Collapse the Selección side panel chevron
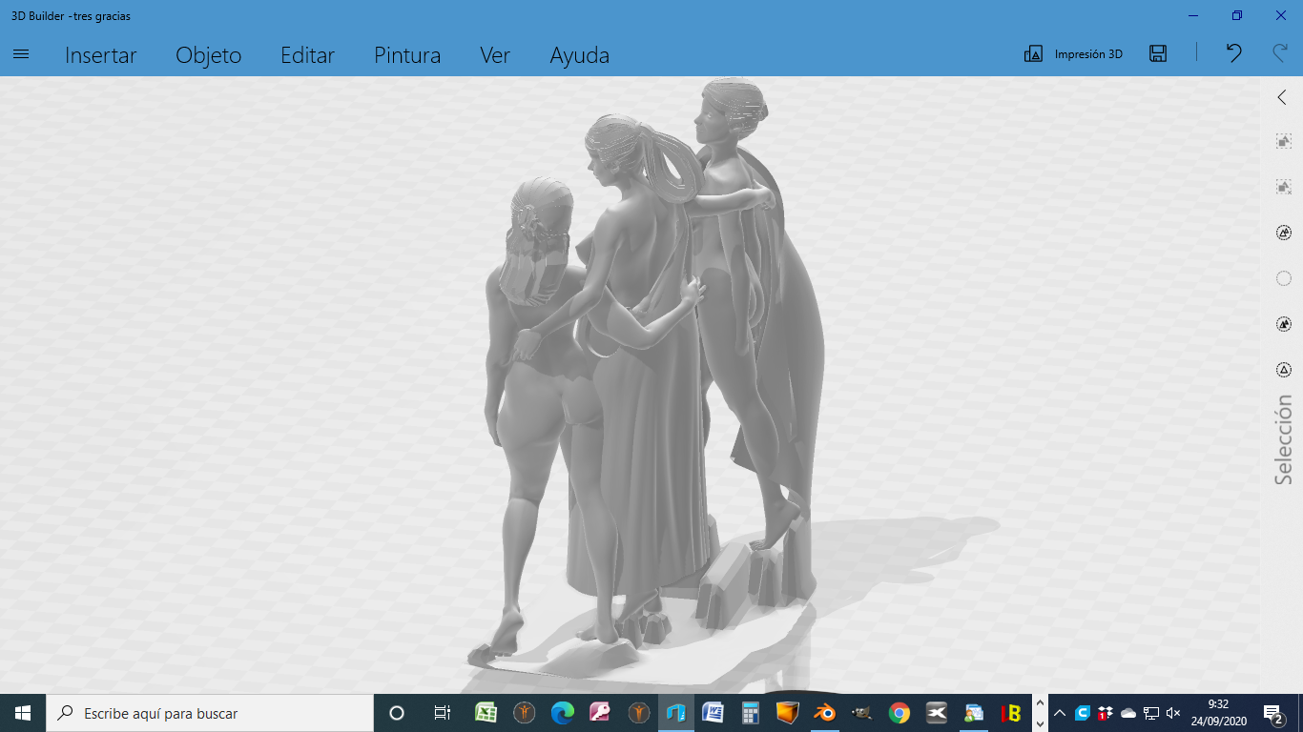Viewport: 1303px width, 732px height. (x=1282, y=97)
